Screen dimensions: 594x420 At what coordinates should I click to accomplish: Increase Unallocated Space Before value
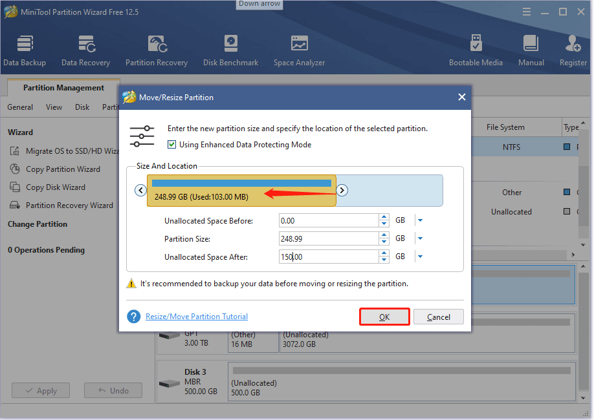[x=384, y=217]
